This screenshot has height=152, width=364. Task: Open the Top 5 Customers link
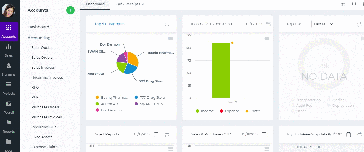click(110, 24)
